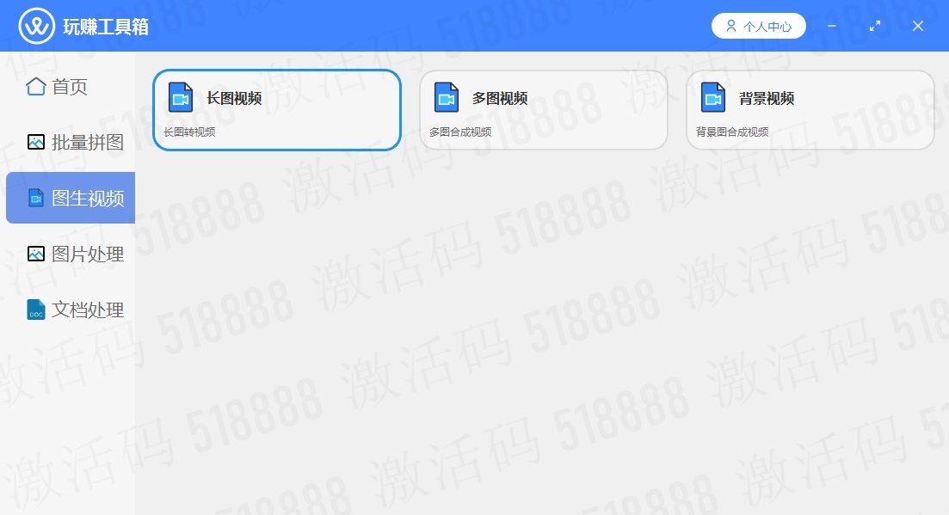Click the user icon in 个人中心 button
949x515 pixels.
coord(731,26)
